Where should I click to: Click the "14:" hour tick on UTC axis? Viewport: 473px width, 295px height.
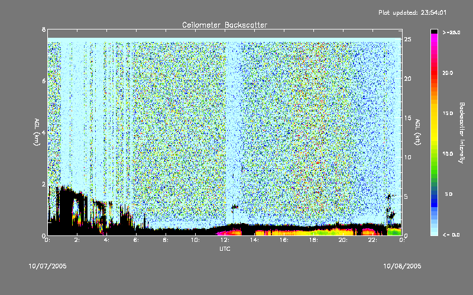254,240
